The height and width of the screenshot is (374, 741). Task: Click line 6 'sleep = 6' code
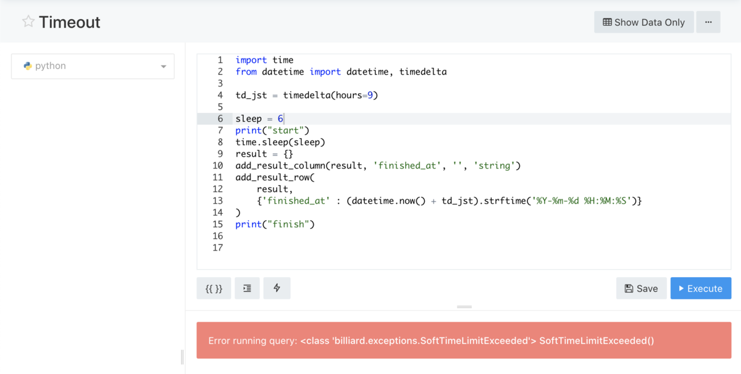coord(259,118)
